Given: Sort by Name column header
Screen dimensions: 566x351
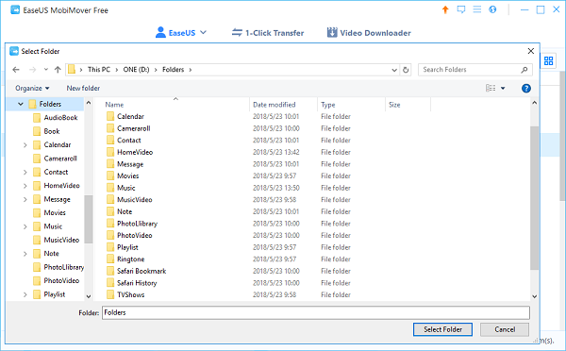Looking at the screenshot, I should pos(114,105).
